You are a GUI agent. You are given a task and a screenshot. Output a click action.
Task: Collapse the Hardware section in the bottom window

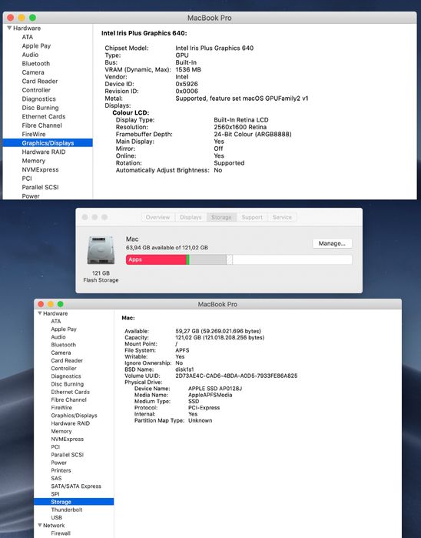coord(40,313)
